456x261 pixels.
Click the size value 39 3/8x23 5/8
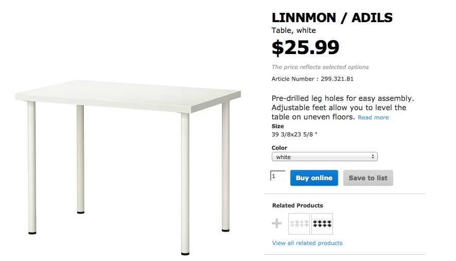click(x=293, y=134)
